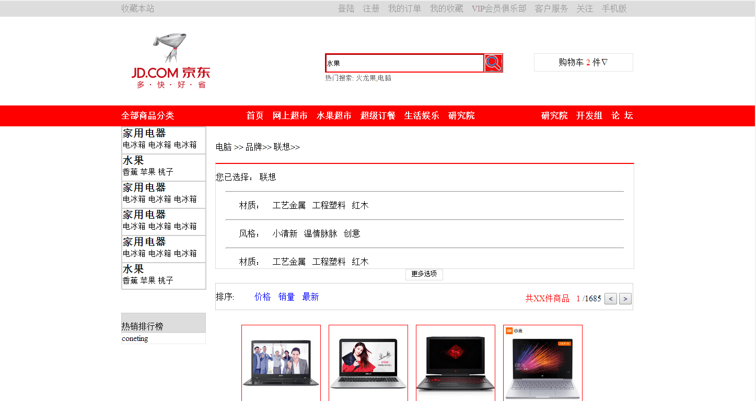The image size is (756, 401).
Task: Open the 登陆 login link
Action: [x=346, y=8]
